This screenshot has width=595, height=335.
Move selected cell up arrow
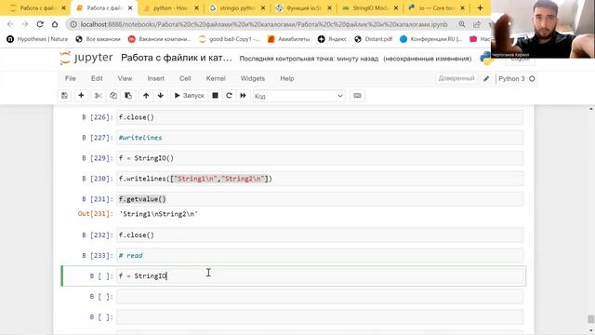point(146,96)
